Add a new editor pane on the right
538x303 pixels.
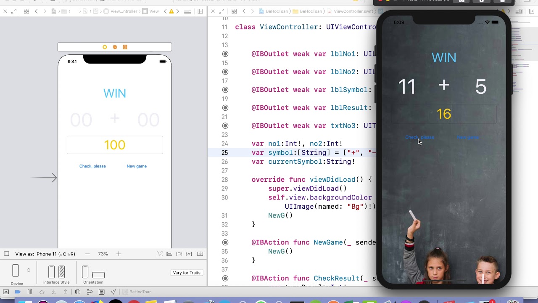531,11
